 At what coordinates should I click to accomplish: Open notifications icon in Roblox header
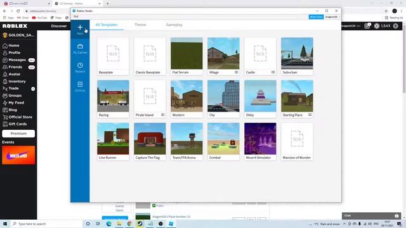367,26
